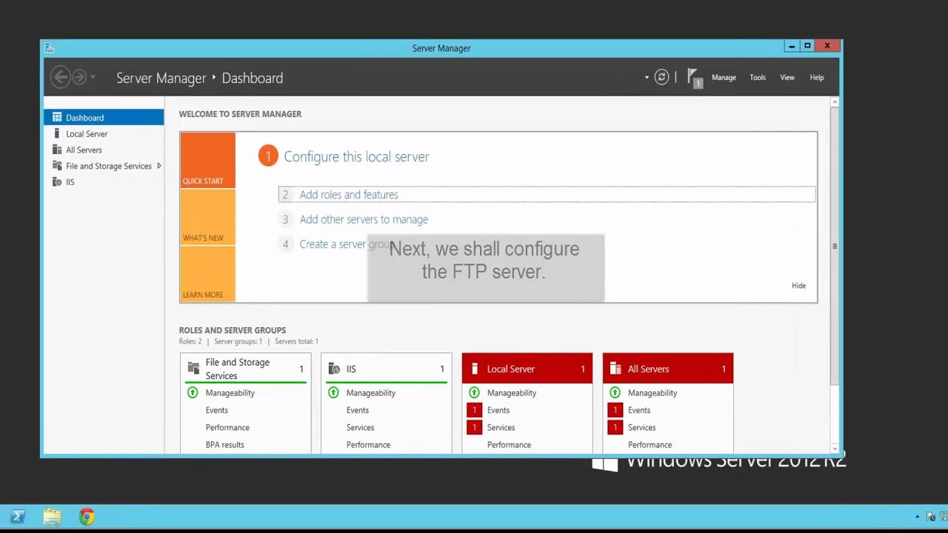Image resolution: width=948 pixels, height=533 pixels.
Task: Click the dashboard vertical scrollbar
Action: (x=835, y=246)
